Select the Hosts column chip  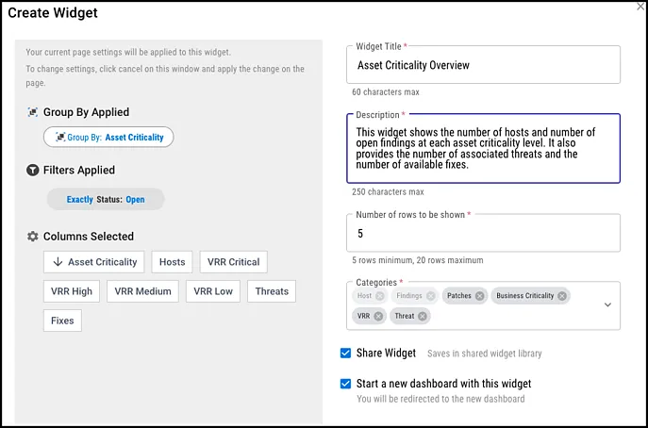(x=172, y=262)
